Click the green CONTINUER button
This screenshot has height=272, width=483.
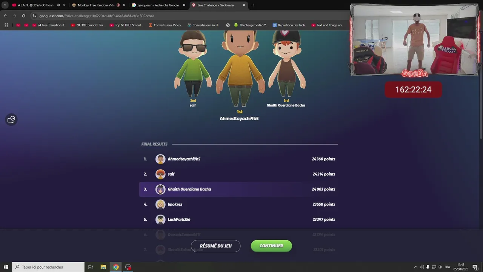pos(271,246)
